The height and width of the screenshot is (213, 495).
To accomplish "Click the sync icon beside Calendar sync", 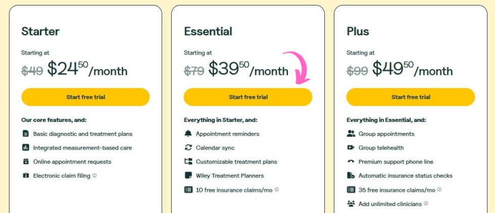I will click(x=188, y=148).
